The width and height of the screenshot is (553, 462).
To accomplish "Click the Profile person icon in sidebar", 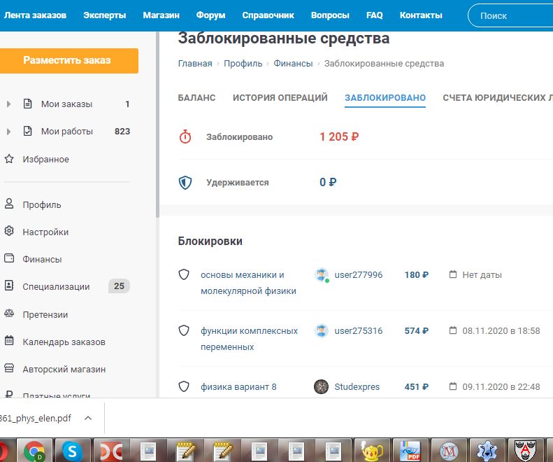I will [x=9, y=204].
